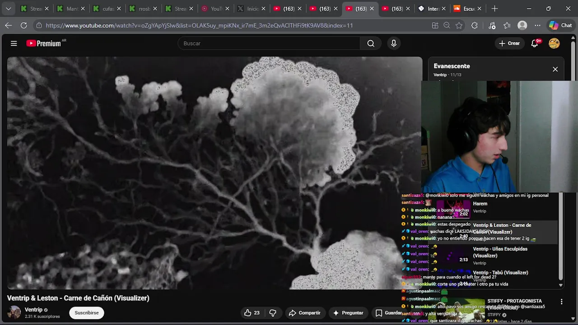
Task: Click in the Buscar search field
Action: 269,43
